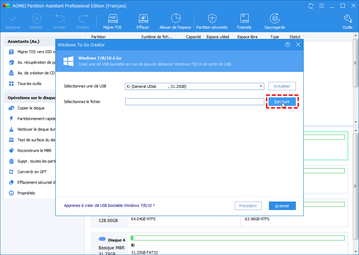The image size is (359, 255).
Task: Click the Espace libre column header
Action: coord(247,37)
